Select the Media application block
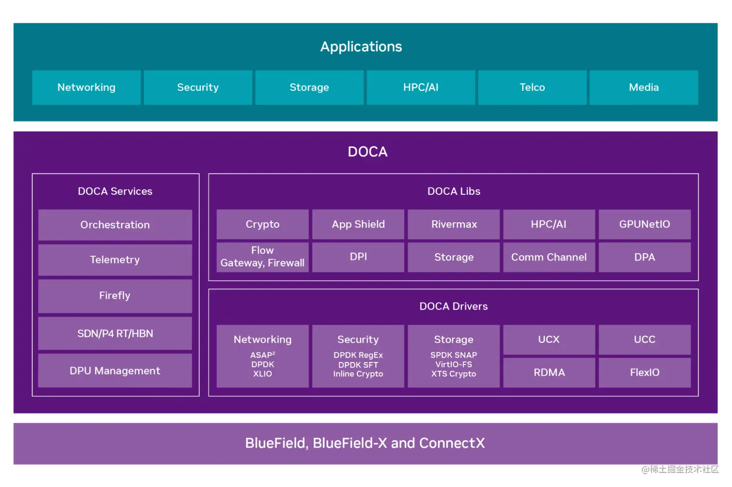 click(x=643, y=88)
